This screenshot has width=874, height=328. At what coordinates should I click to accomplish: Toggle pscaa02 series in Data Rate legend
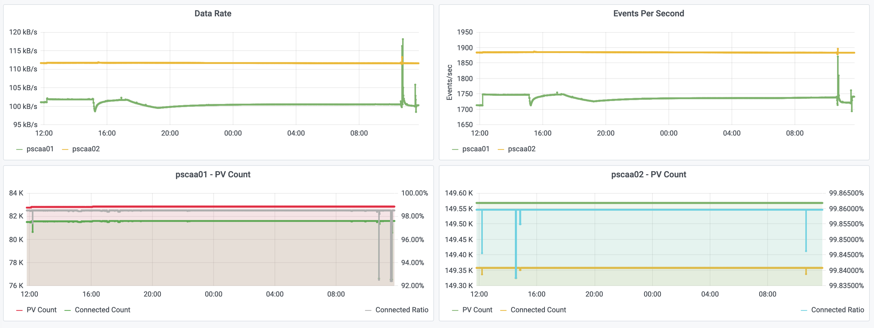(86, 149)
